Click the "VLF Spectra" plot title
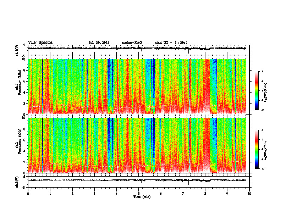Screen dimensions: 281x217 tap(40, 43)
